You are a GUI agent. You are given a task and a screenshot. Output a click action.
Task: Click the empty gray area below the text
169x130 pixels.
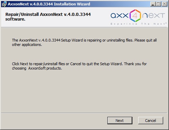(x=84, y=91)
